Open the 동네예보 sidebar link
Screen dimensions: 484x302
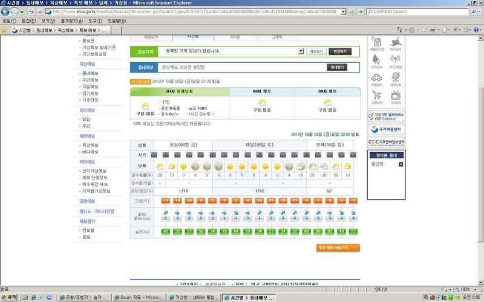click(x=90, y=73)
